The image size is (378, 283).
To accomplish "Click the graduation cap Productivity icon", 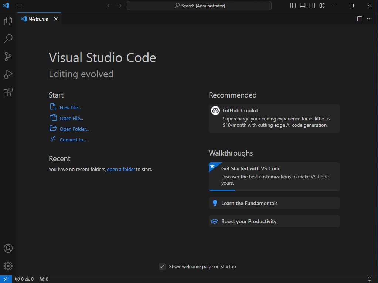I will (x=215, y=221).
